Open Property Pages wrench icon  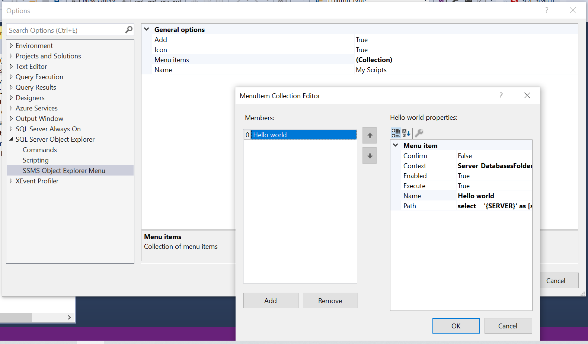(419, 133)
